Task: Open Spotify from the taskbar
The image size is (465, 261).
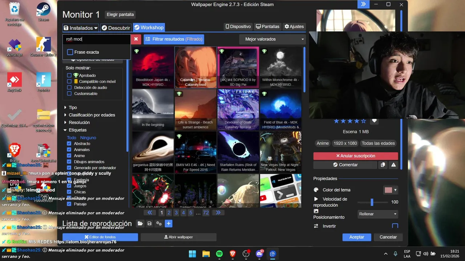Action: coord(219,254)
